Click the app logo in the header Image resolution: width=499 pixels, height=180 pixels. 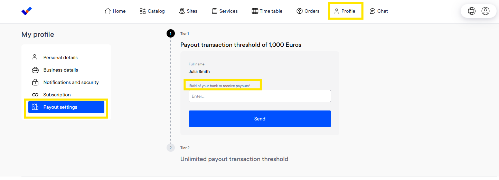coord(27,11)
